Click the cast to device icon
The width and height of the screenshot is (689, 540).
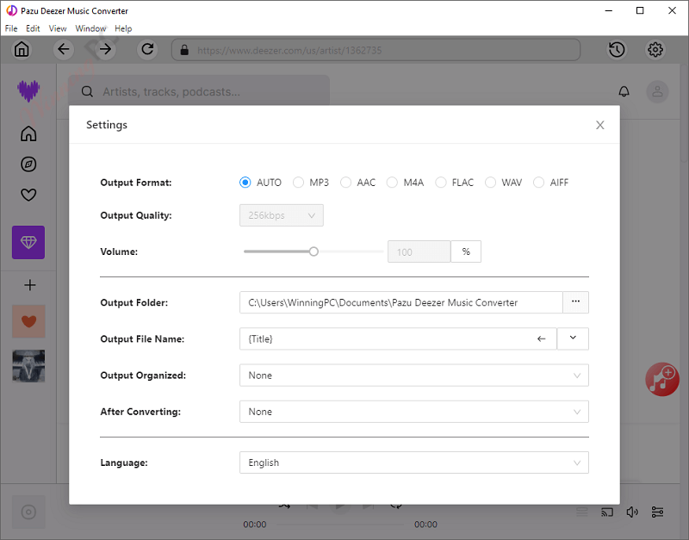click(607, 512)
